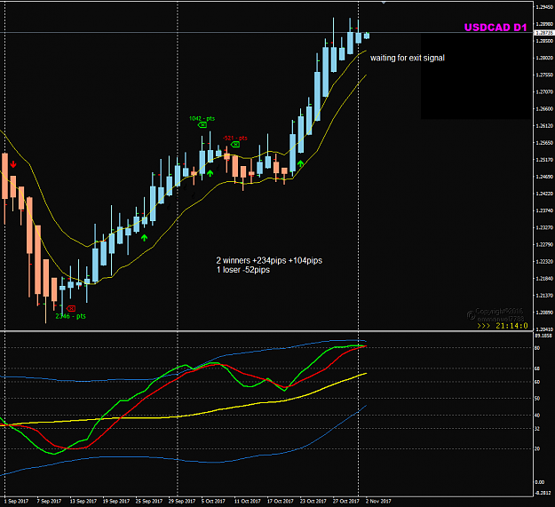This screenshot has height=507, width=555.
Task: Select the green close marker under -521 pts
Action: [235, 145]
